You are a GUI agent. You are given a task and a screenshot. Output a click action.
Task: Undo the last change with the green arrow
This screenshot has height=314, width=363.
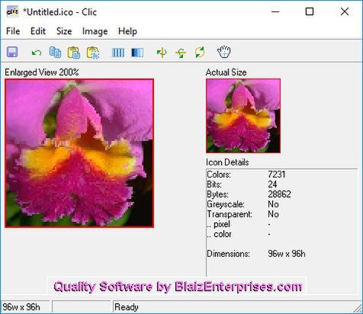coord(37,53)
